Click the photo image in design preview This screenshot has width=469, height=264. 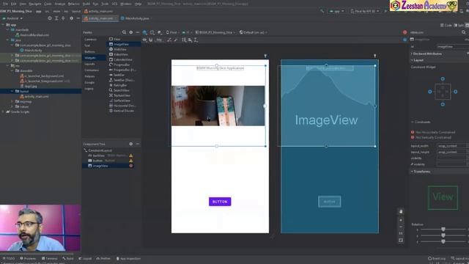[218, 106]
